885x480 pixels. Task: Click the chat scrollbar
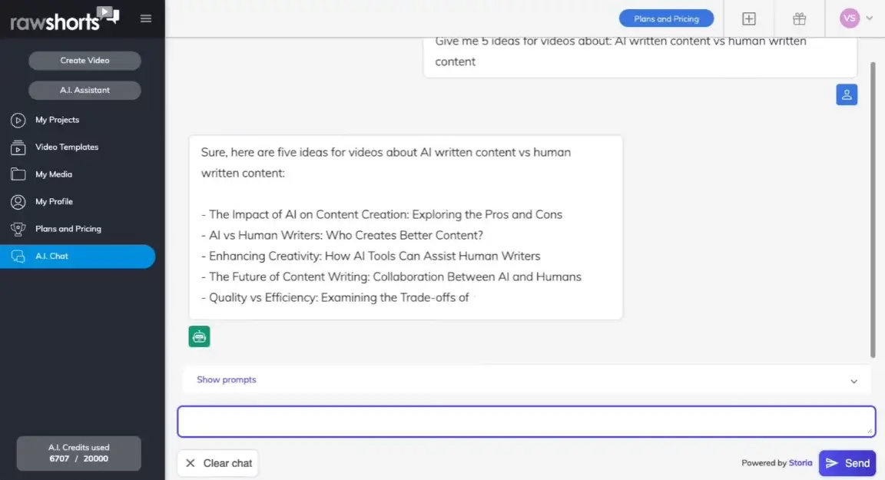click(x=873, y=209)
